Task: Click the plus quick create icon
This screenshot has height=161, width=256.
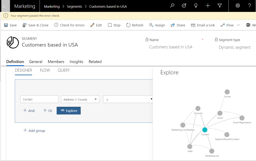Action: click(x=208, y=6)
